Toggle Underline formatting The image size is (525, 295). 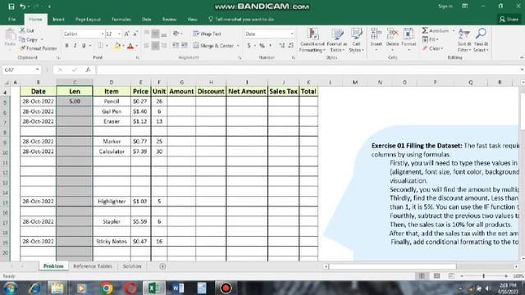pyautogui.click(x=84, y=46)
